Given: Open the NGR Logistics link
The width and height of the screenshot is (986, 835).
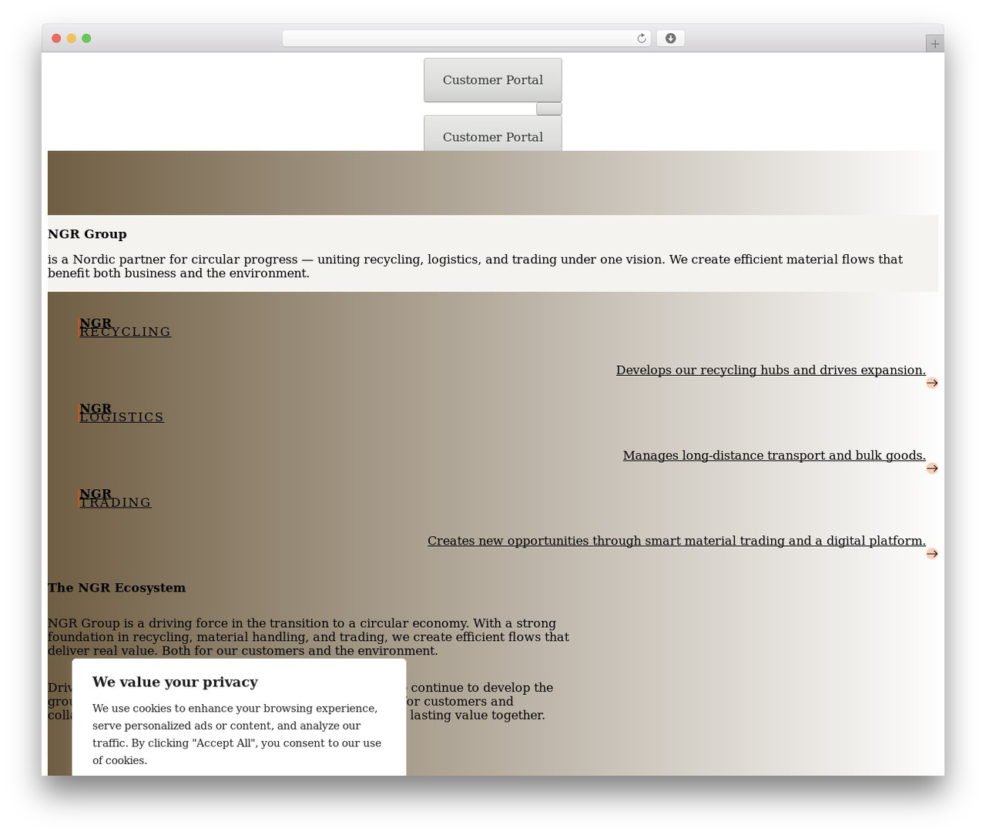Looking at the screenshot, I should coord(122,413).
